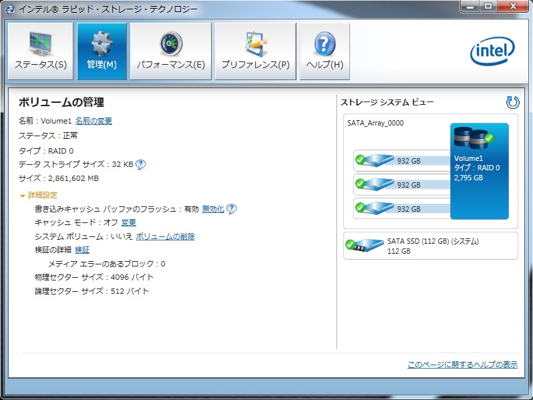The image size is (533, 400).
Task: Refresh the ストレージ システム ビュー
Action: click(x=512, y=102)
